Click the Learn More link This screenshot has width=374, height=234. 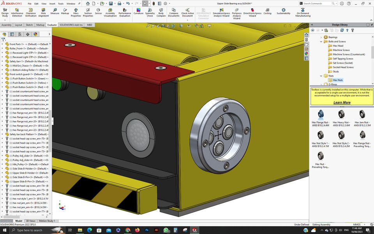[342, 102]
